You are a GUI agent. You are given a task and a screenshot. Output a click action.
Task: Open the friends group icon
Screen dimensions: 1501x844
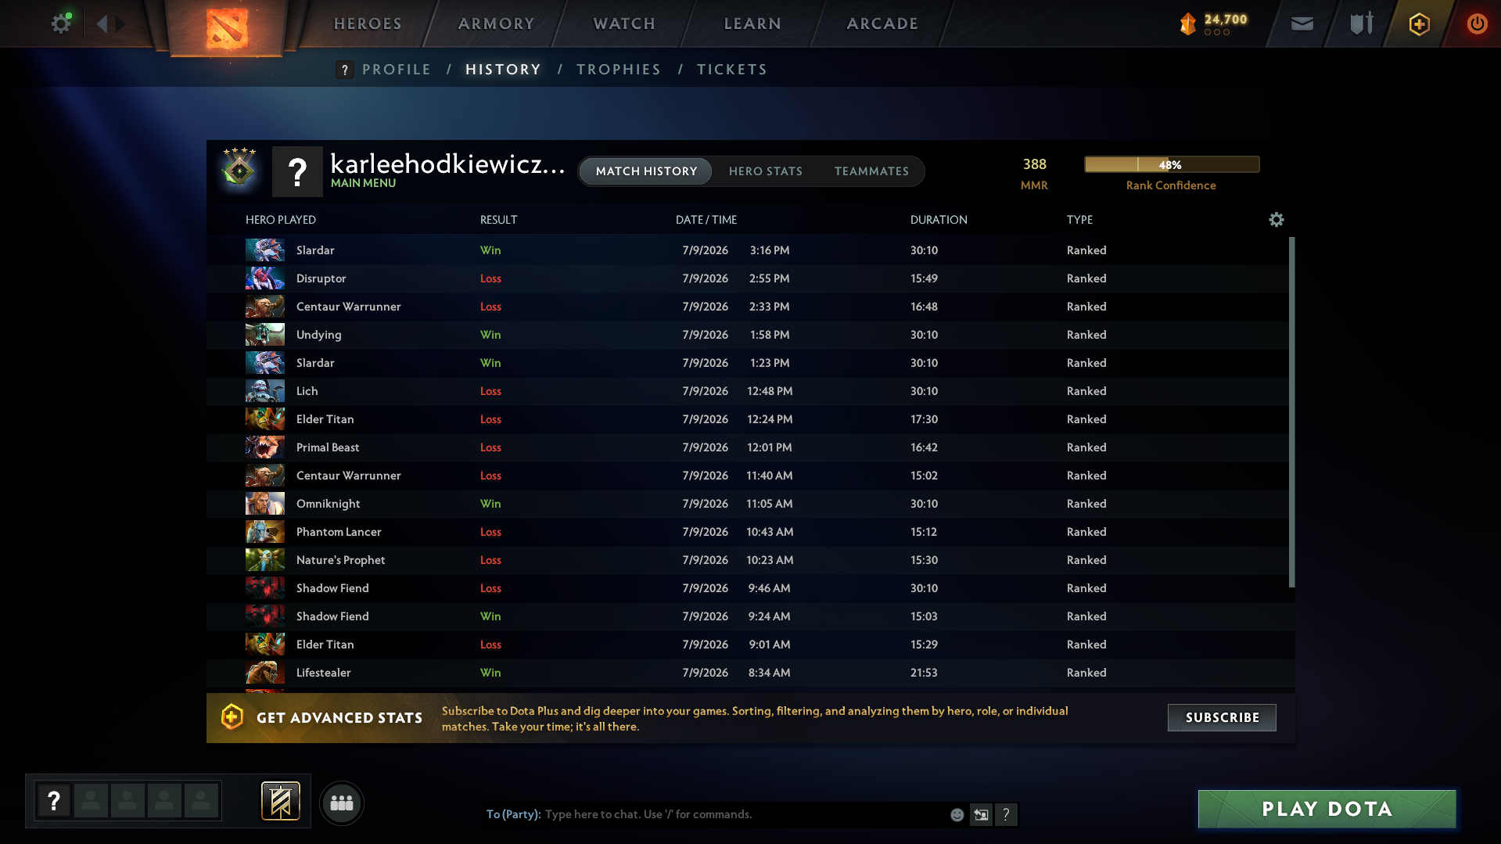click(x=342, y=803)
